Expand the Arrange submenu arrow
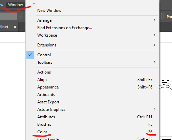 (x=154, y=20)
